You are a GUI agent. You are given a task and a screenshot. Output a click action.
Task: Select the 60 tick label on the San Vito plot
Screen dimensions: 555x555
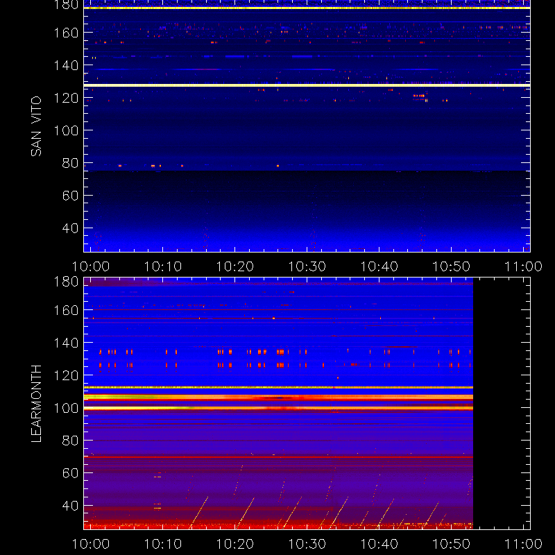(x=70, y=196)
